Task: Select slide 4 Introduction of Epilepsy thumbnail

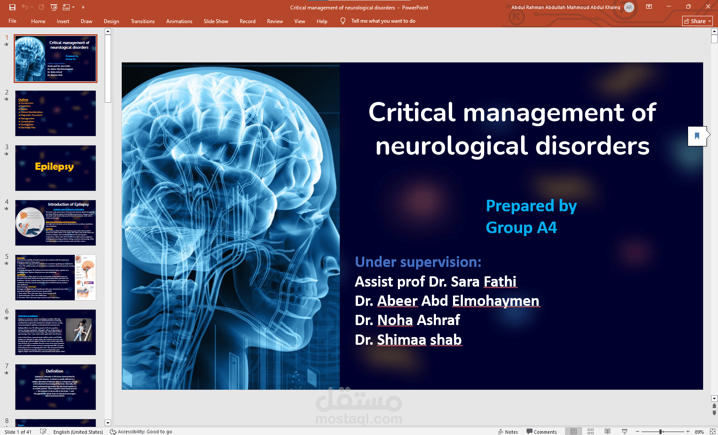Action: 56,223
